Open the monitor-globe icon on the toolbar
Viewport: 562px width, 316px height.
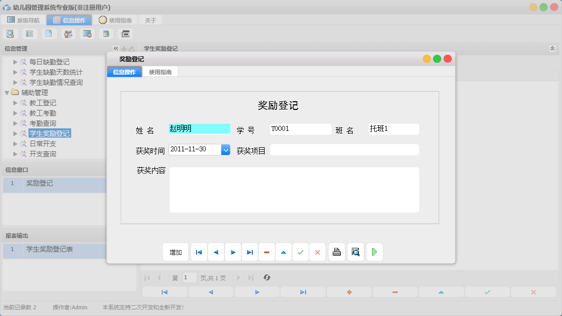[x=87, y=33]
